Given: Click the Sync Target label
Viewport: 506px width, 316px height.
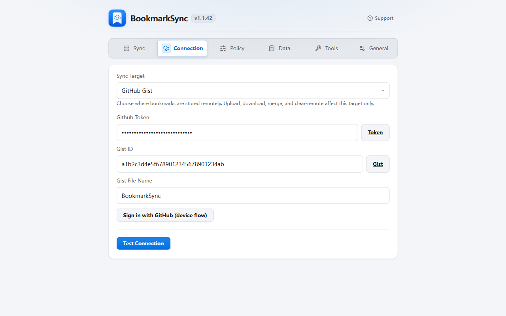Looking at the screenshot, I should 130,76.
